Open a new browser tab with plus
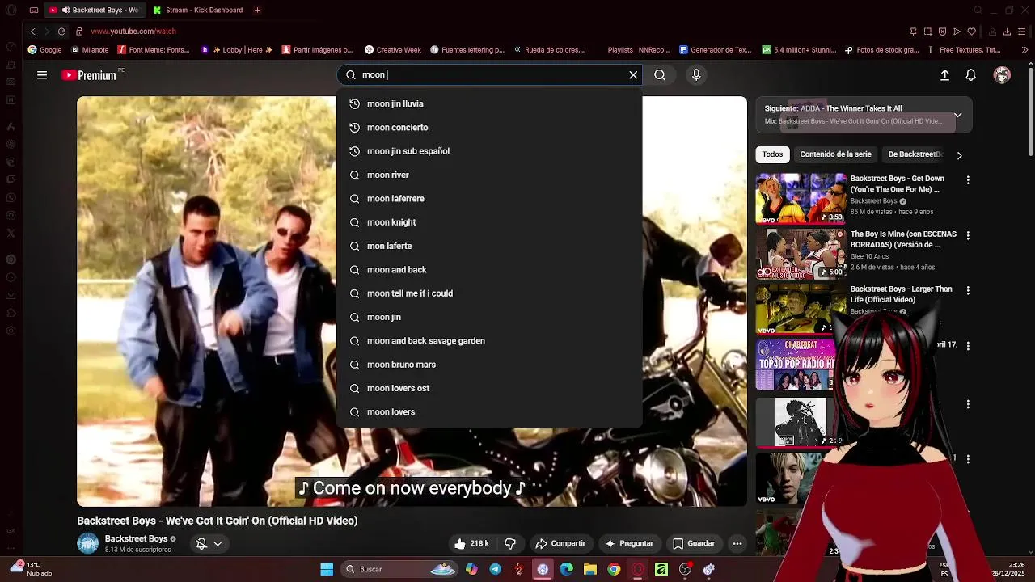 coord(257,10)
